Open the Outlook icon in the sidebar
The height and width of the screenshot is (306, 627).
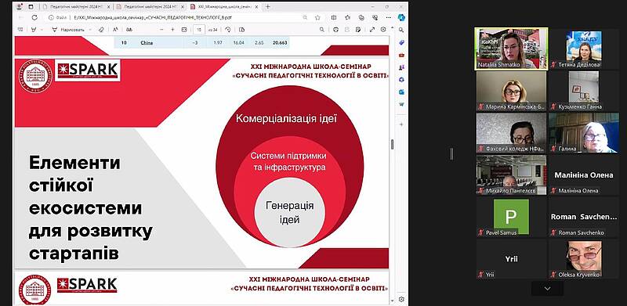401,92
